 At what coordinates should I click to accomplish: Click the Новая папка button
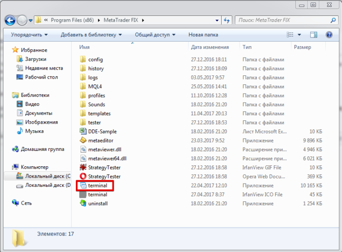[203, 35]
